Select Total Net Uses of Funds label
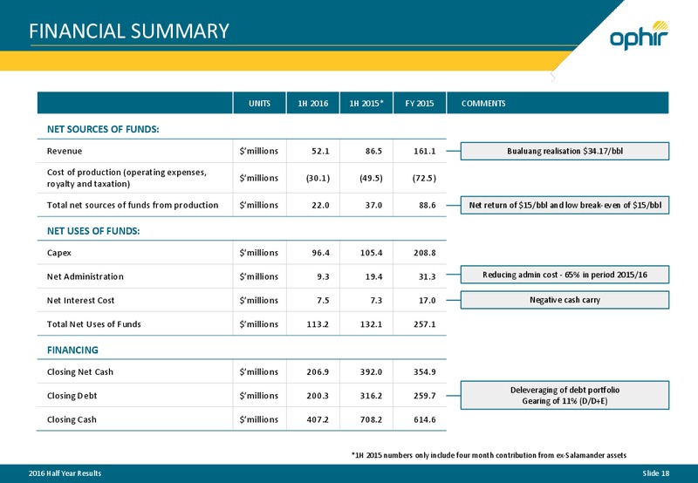Image resolution: width=698 pixels, height=483 pixels. [x=94, y=324]
